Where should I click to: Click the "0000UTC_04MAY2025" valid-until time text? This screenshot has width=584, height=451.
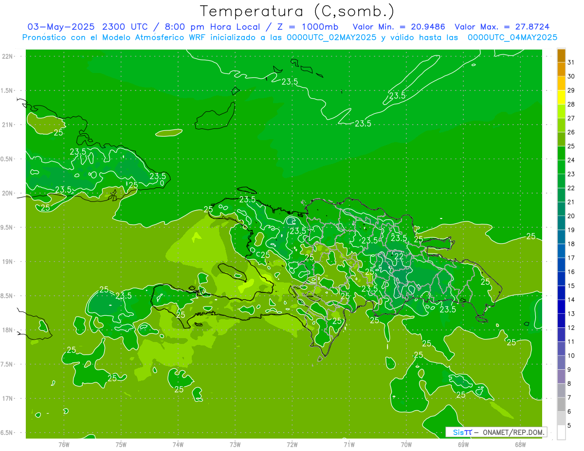coord(512,37)
